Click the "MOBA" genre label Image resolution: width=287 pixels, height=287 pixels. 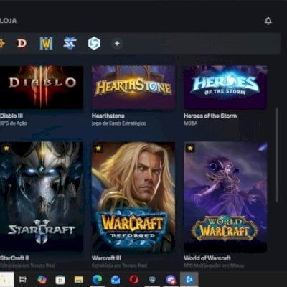(191, 123)
